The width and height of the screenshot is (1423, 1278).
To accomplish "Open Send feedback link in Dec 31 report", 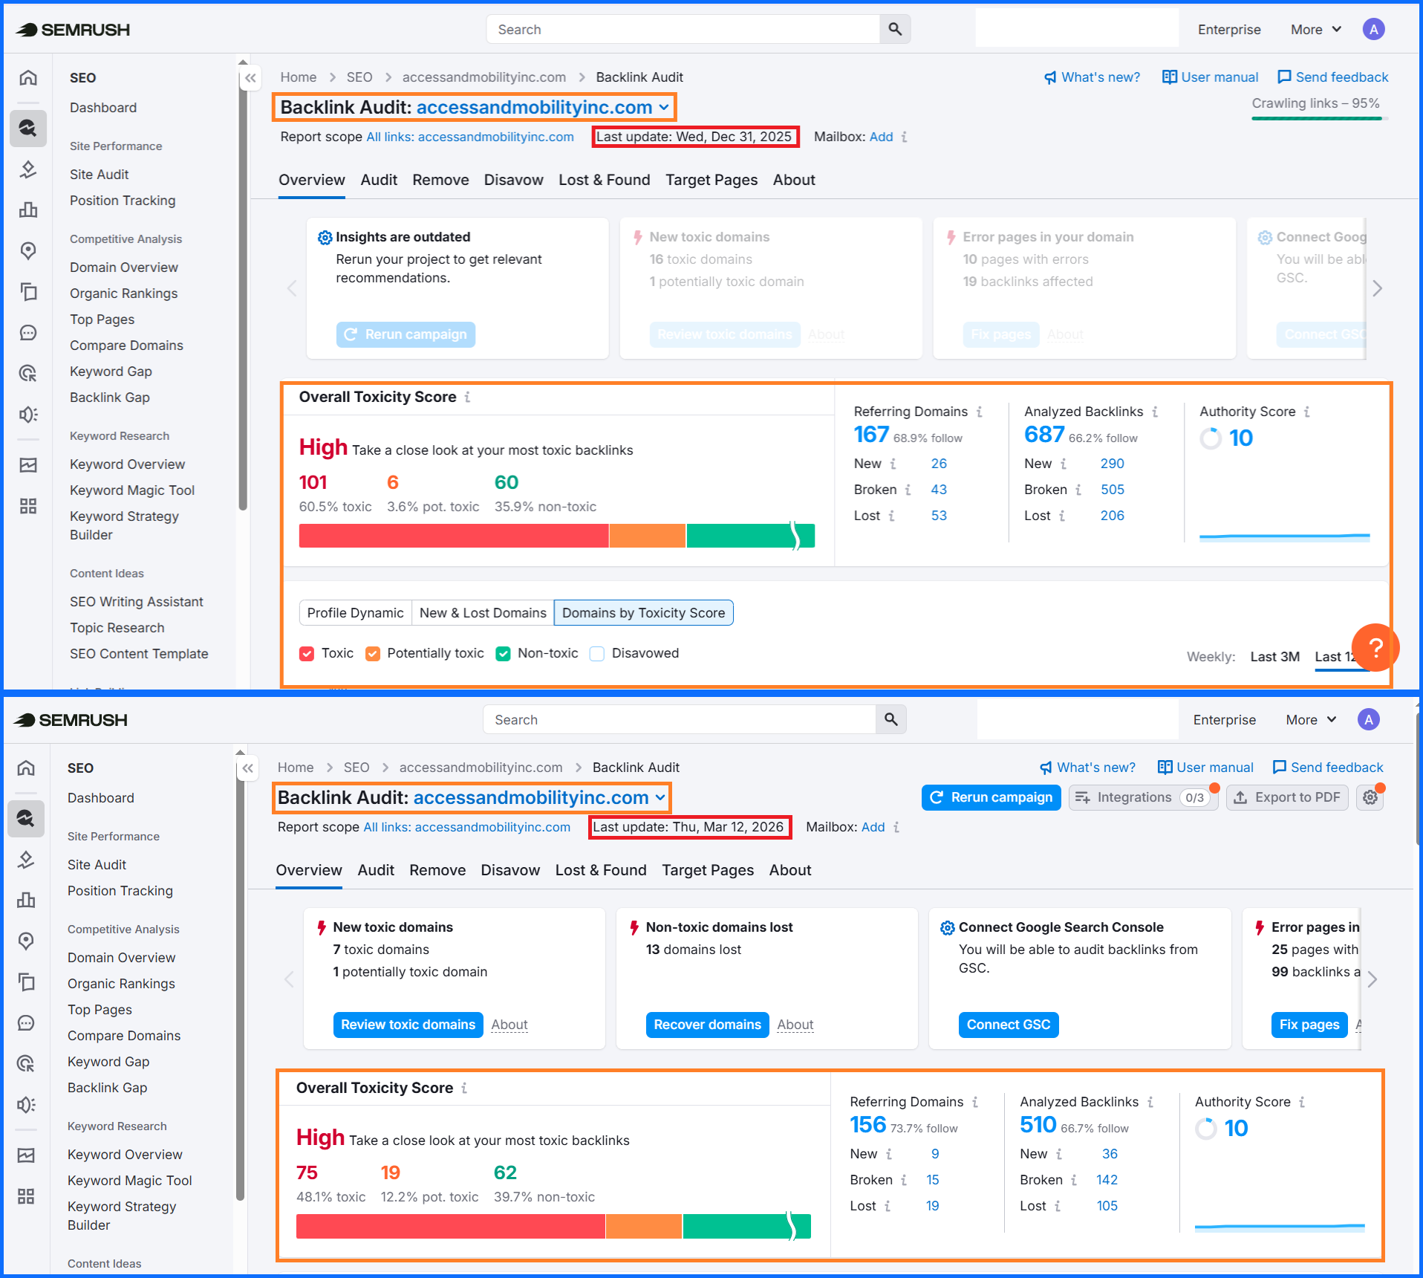I will point(1332,77).
